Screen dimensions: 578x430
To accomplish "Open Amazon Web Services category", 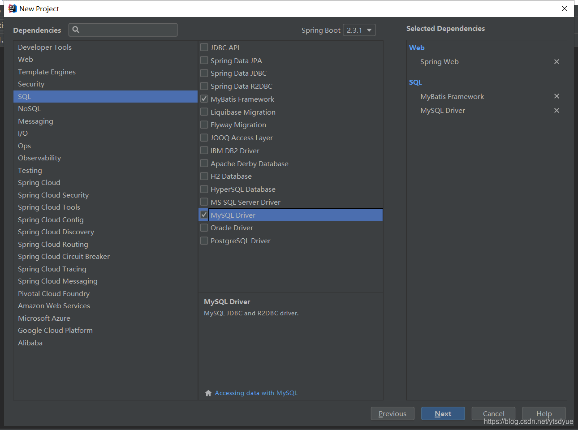I will pos(105,306).
